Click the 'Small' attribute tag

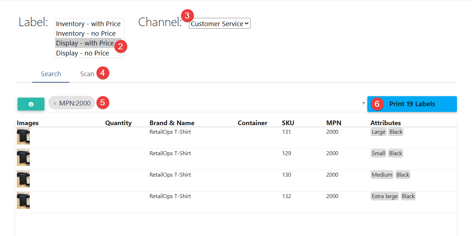[x=378, y=153]
